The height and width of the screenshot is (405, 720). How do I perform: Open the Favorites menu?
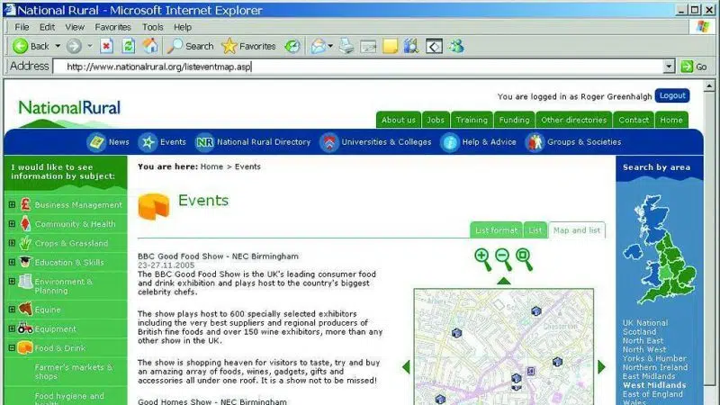[113, 27]
